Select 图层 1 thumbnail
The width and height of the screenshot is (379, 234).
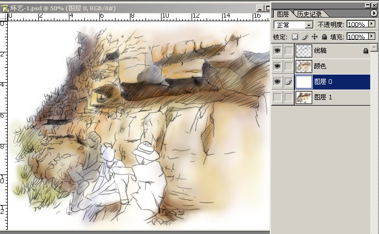click(304, 97)
